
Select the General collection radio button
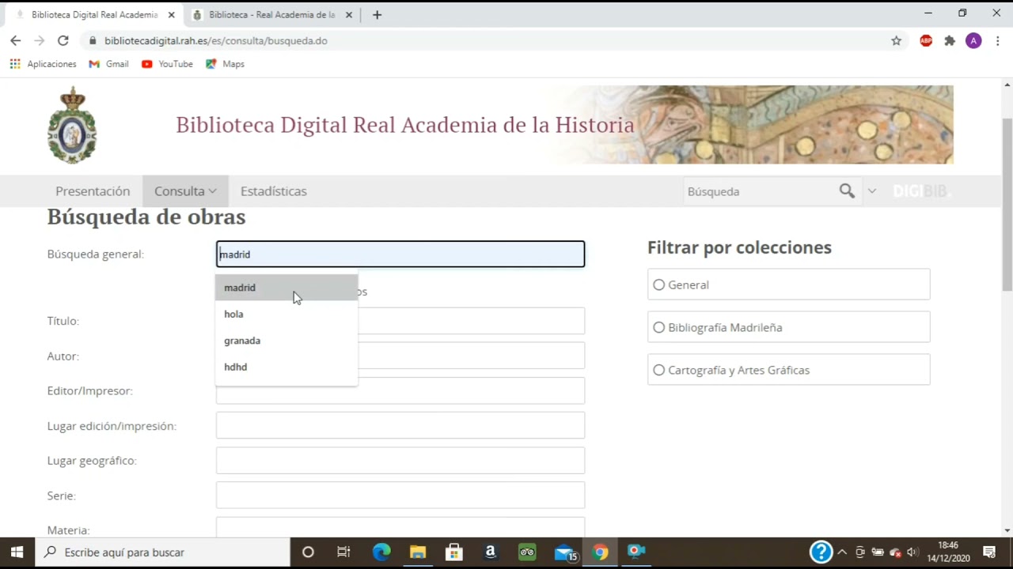[x=658, y=284]
